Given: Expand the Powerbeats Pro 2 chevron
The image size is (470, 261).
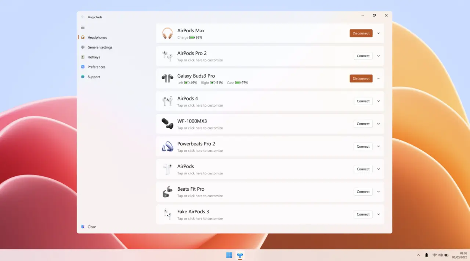Looking at the screenshot, I should tap(379, 146).
